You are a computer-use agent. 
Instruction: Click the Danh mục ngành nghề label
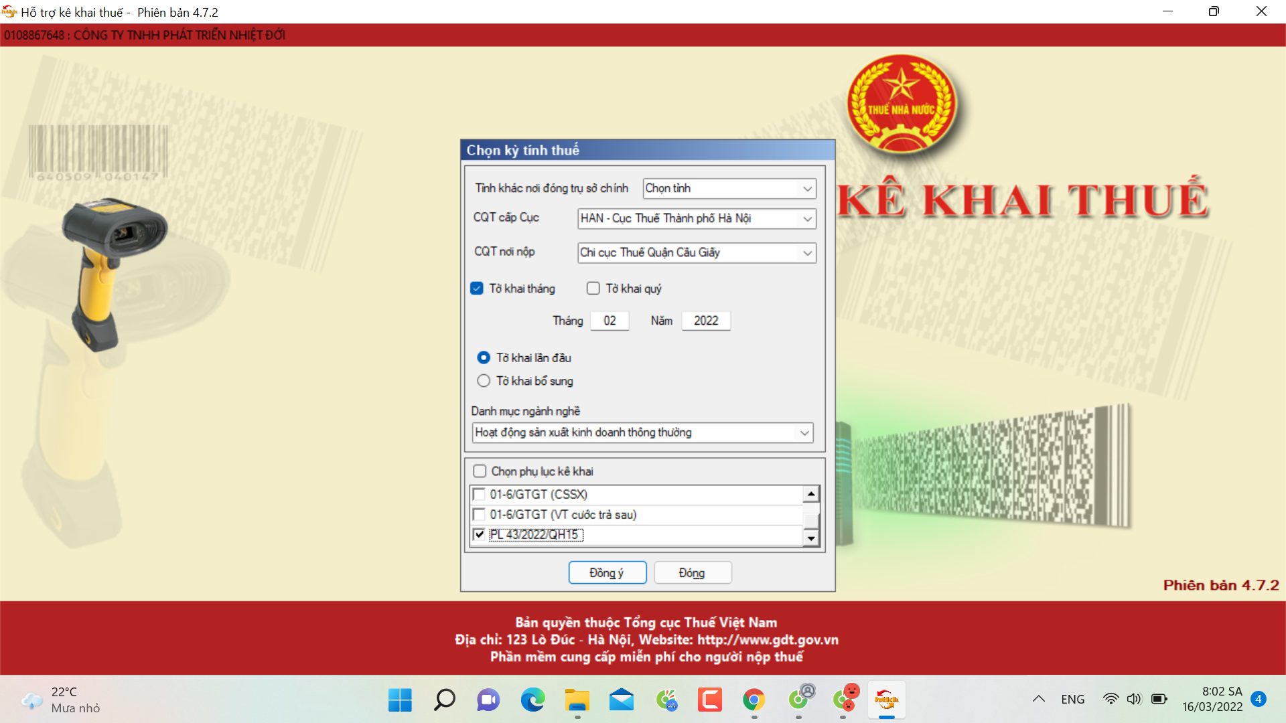pyautogui.click(x=526, y=411)
